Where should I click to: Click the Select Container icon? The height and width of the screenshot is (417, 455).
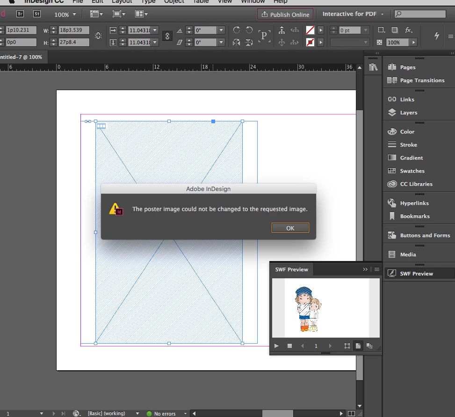[282, 30]
